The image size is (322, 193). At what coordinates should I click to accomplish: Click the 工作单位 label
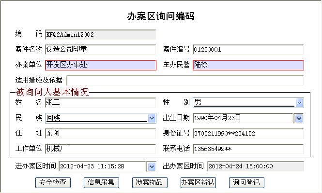point(29,149)
